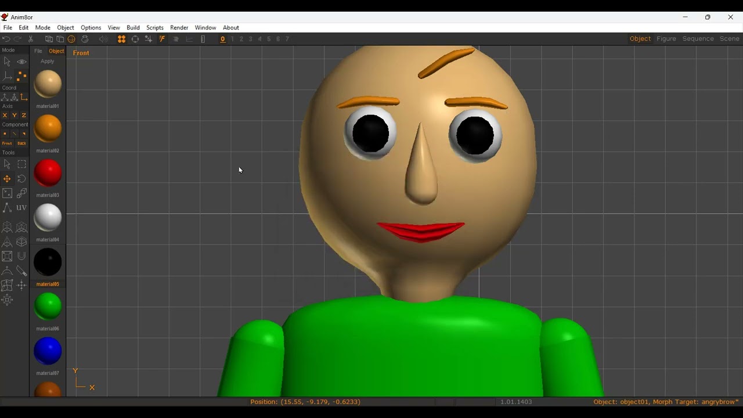
Task: Click the Position coordinates in status bar
Action: coord(305,402)
